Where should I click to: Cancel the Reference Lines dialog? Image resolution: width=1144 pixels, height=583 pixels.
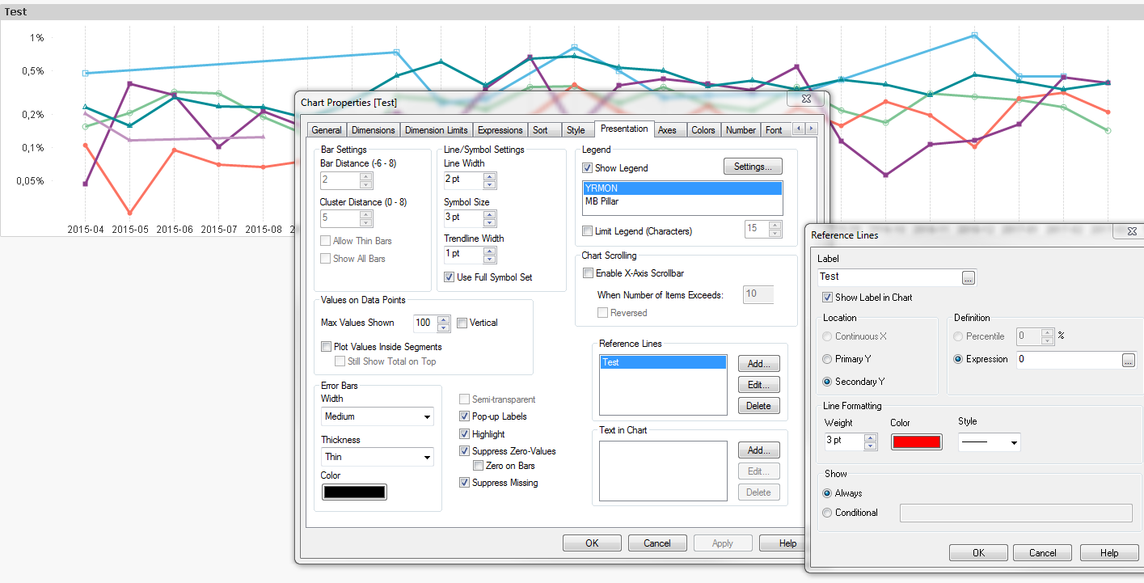pos(1043,553)
